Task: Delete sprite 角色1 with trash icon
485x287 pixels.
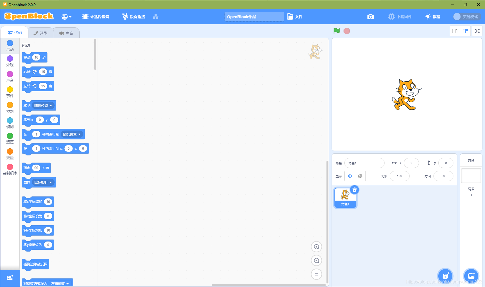Action: [355, 190]
